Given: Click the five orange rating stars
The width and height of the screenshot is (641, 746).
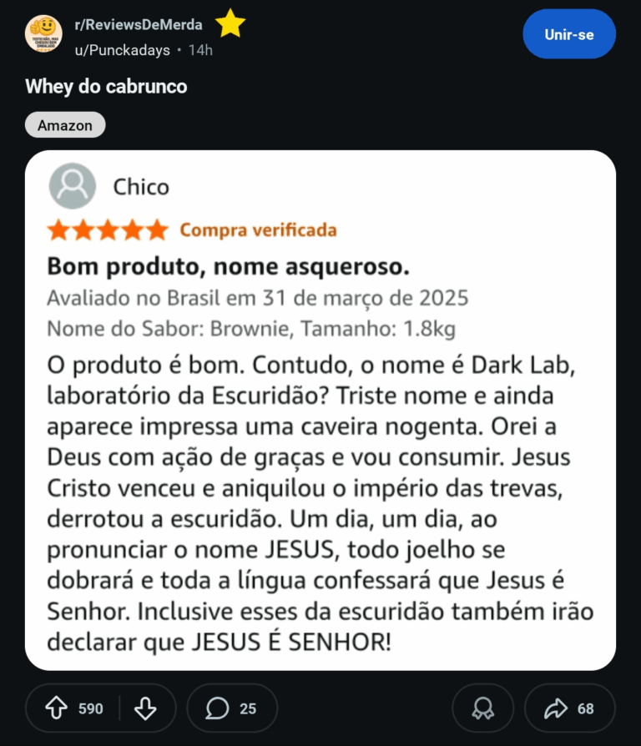Looking at the screenshot, I should coord(108,229).
